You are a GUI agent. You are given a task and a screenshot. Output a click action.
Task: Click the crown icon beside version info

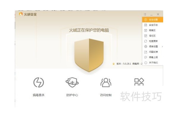coord(114,64)
